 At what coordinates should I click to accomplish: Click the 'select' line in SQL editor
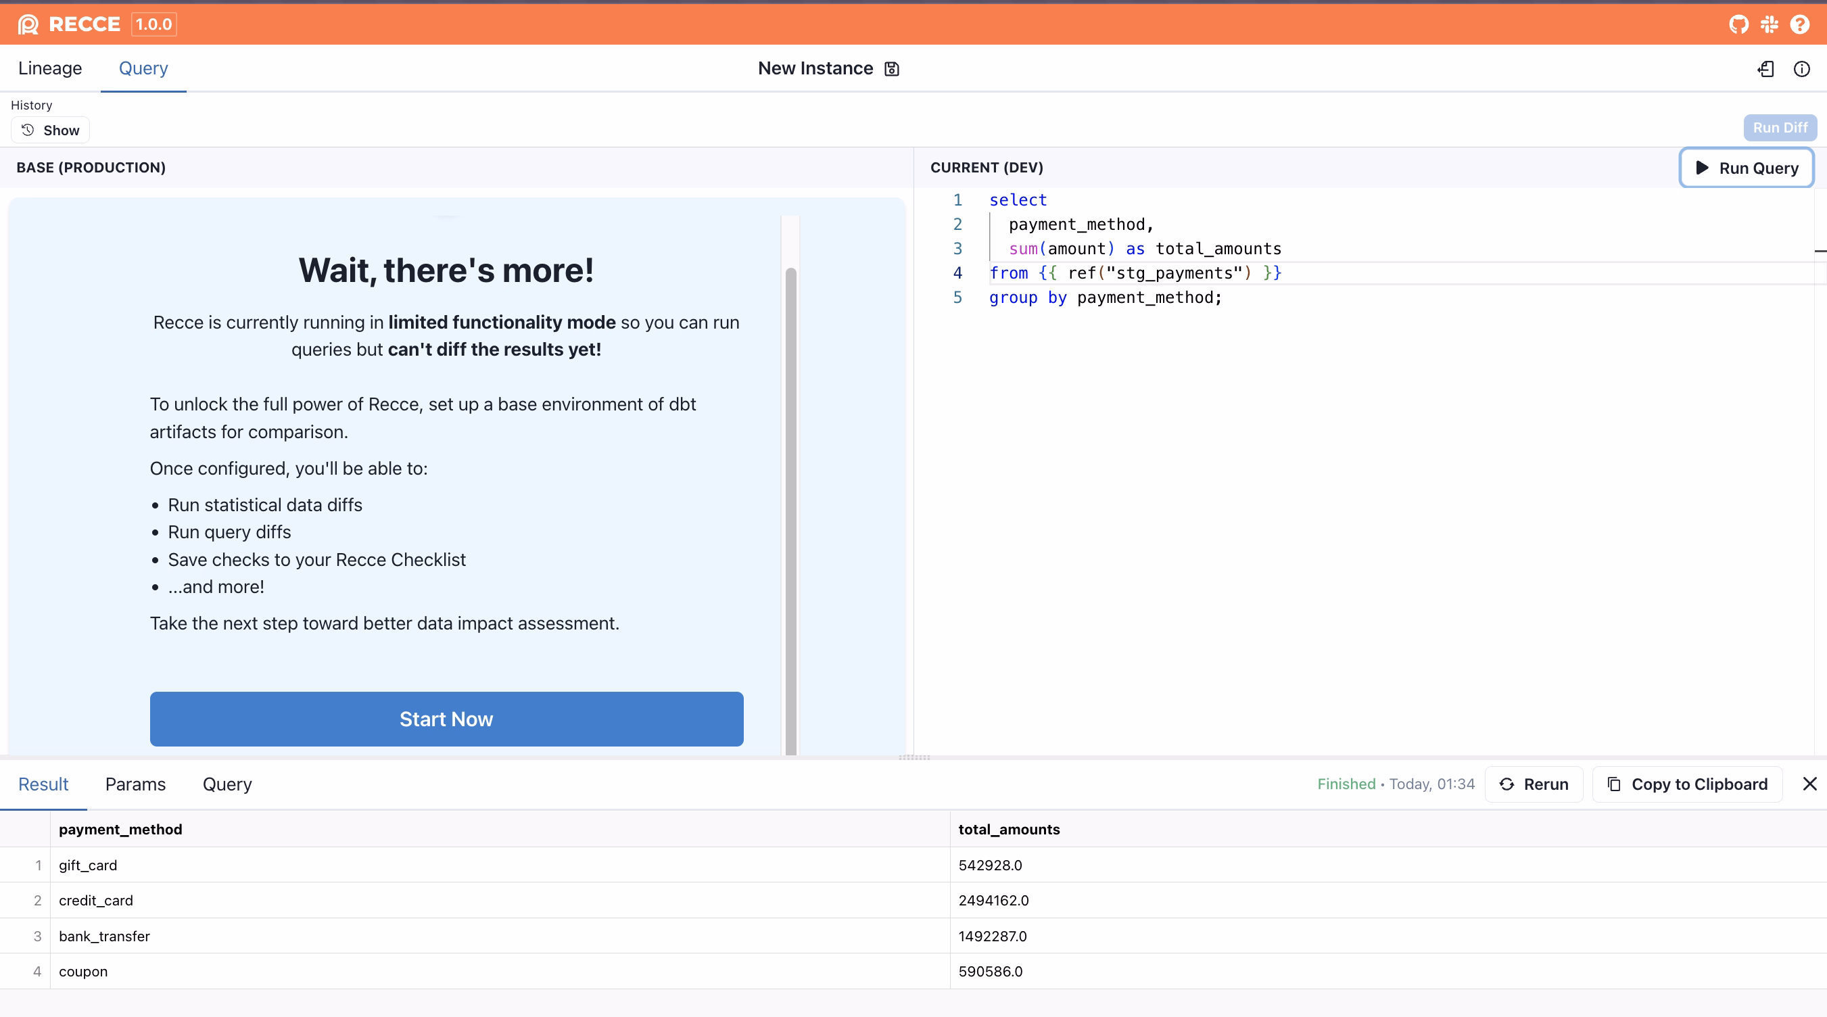pos(1018,200)
